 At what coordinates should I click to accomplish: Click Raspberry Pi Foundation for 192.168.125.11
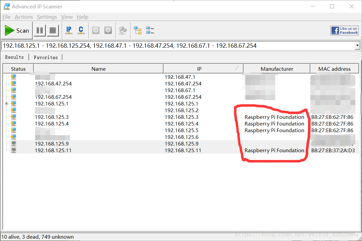pyautogui.click(x=275, y=151)
